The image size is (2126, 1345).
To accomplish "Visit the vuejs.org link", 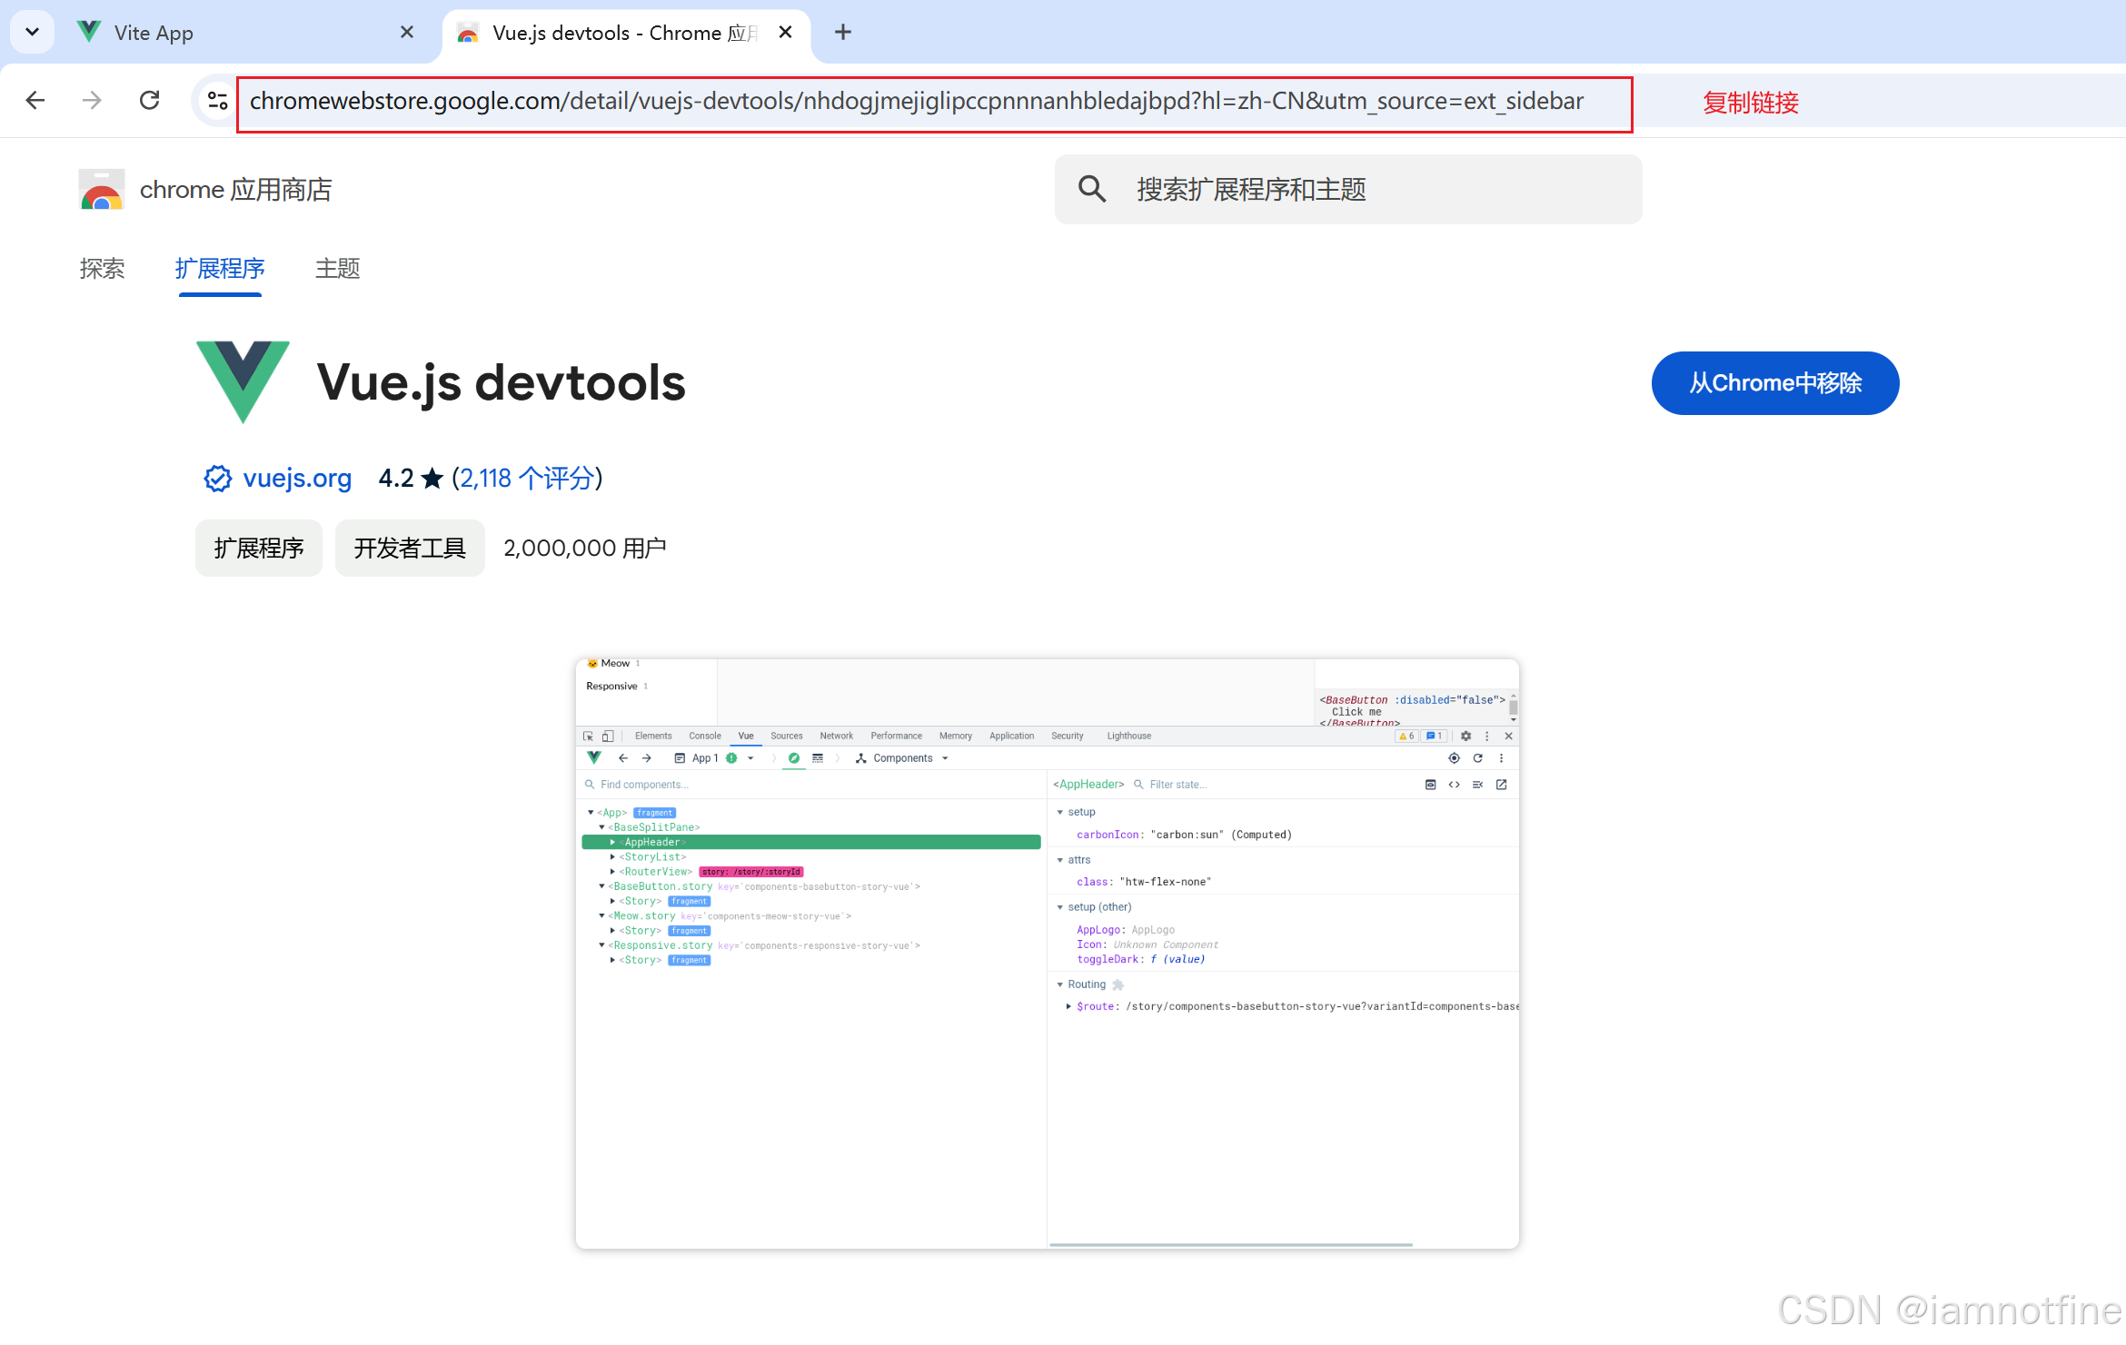I will click(x=297, y=479).
